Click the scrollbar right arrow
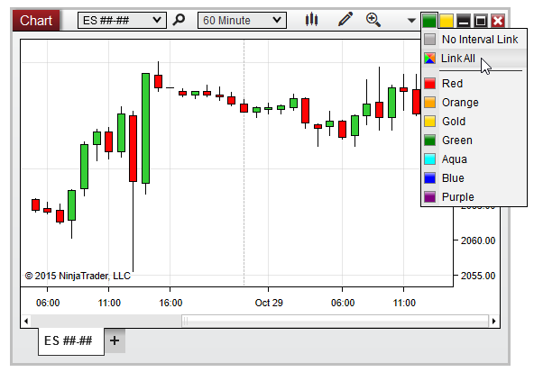Viewport: 534px width, 372px height. 493,321
